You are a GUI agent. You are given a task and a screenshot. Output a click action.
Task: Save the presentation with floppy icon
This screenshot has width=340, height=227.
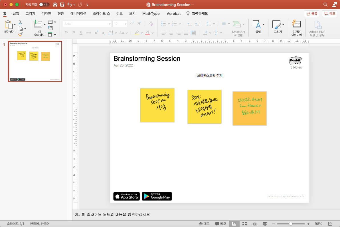coord(62,5)
